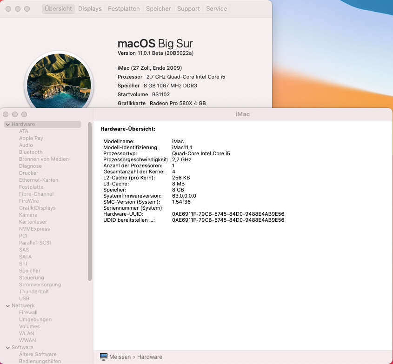
Task: Select Kartenleser in sidebar
Action: [33, 222]
